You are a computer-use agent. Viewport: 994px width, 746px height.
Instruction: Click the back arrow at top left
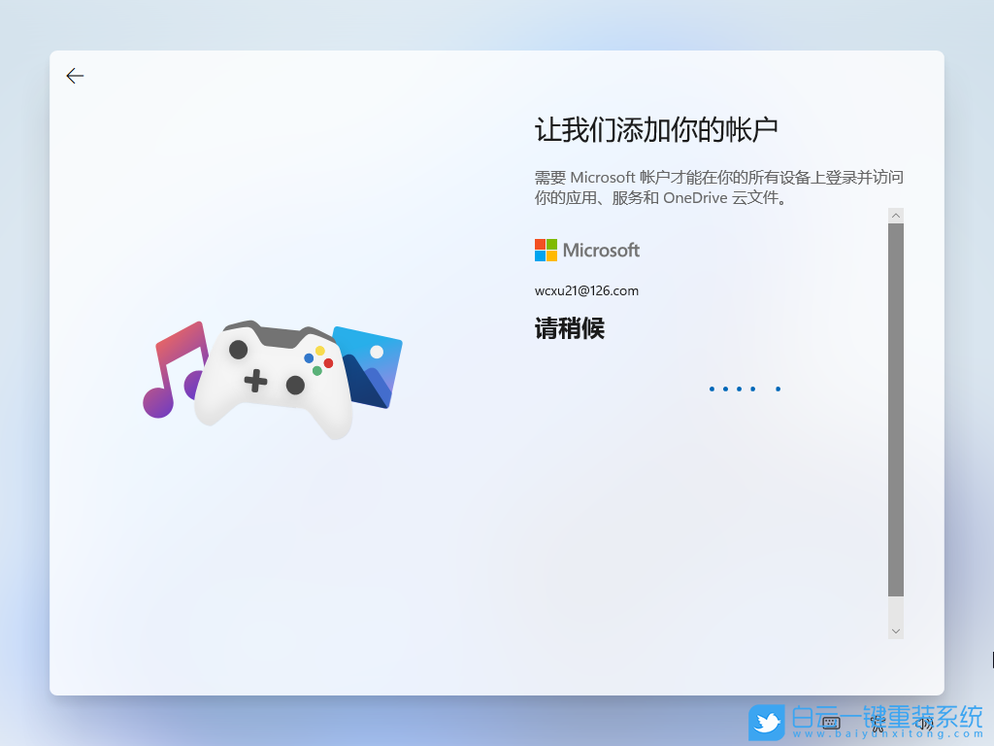coord(75,75)
